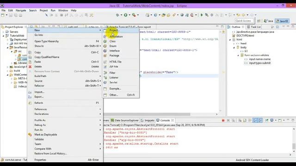This screenshot has height=166, width=296.
Task: Toggle Show Console on Standard Error change
Action: tap(260, 120)
